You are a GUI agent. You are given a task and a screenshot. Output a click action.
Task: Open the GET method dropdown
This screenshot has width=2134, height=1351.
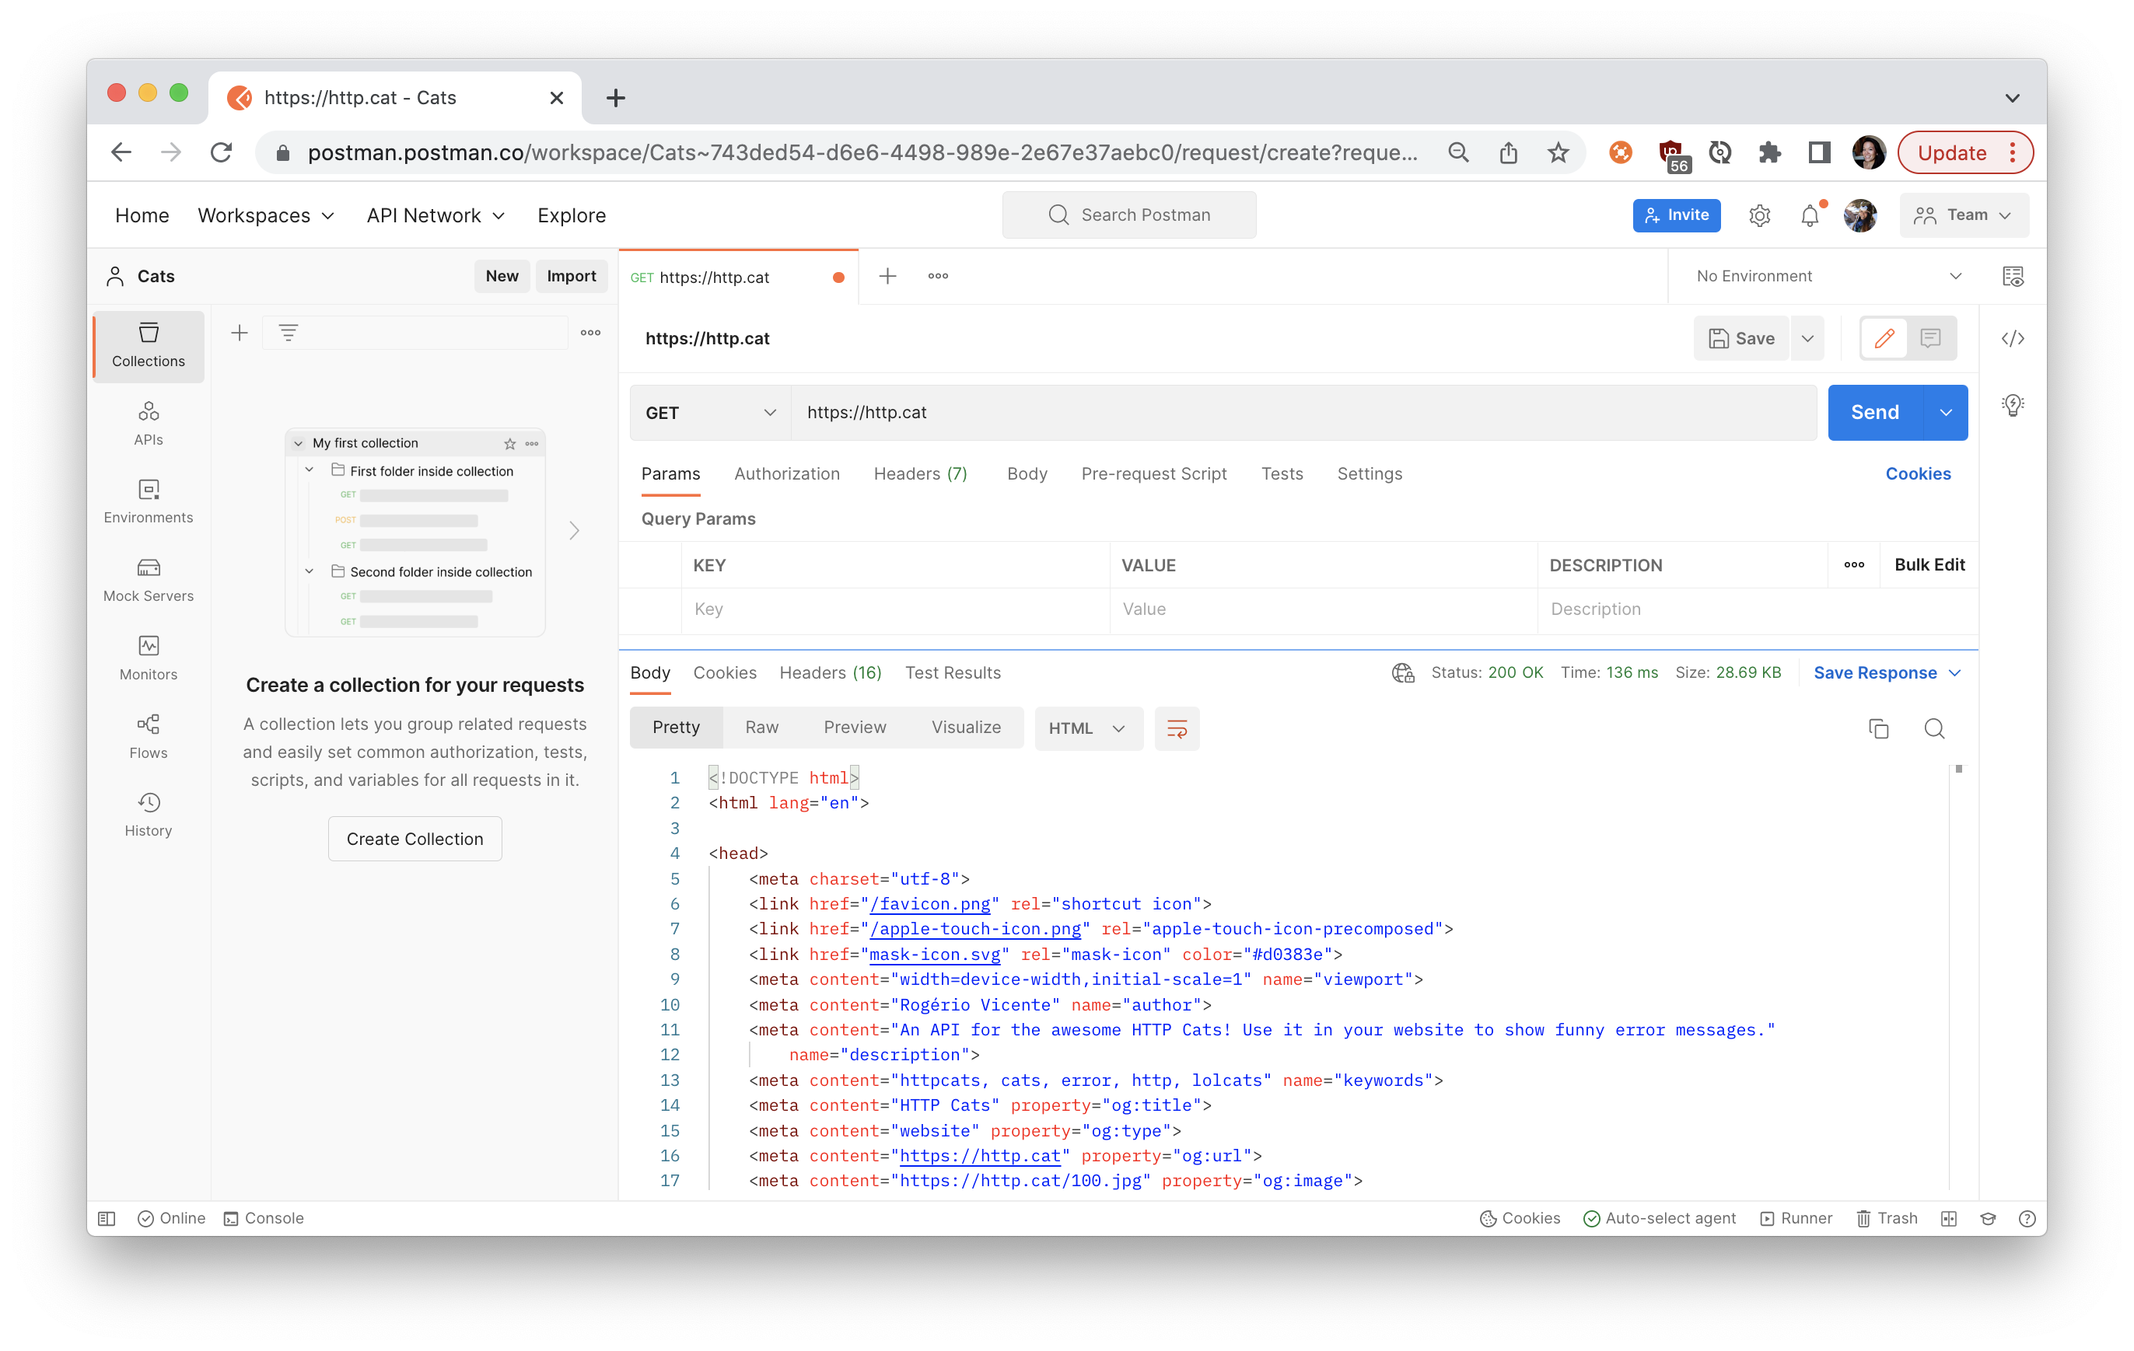[x=710, y=413]
